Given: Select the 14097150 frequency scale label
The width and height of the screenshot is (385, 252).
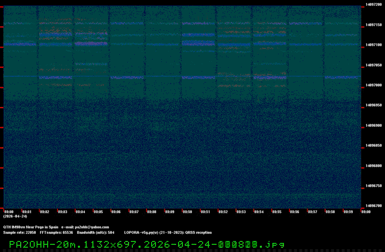Looking at the screenshot, I should pyautogui.click(x=374, y=25).
